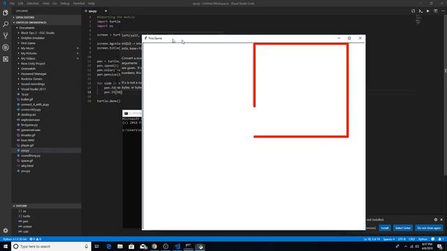This screenshot has height=251, width=447.
Task: Click the taskbar clock and date
Action: 427,246
